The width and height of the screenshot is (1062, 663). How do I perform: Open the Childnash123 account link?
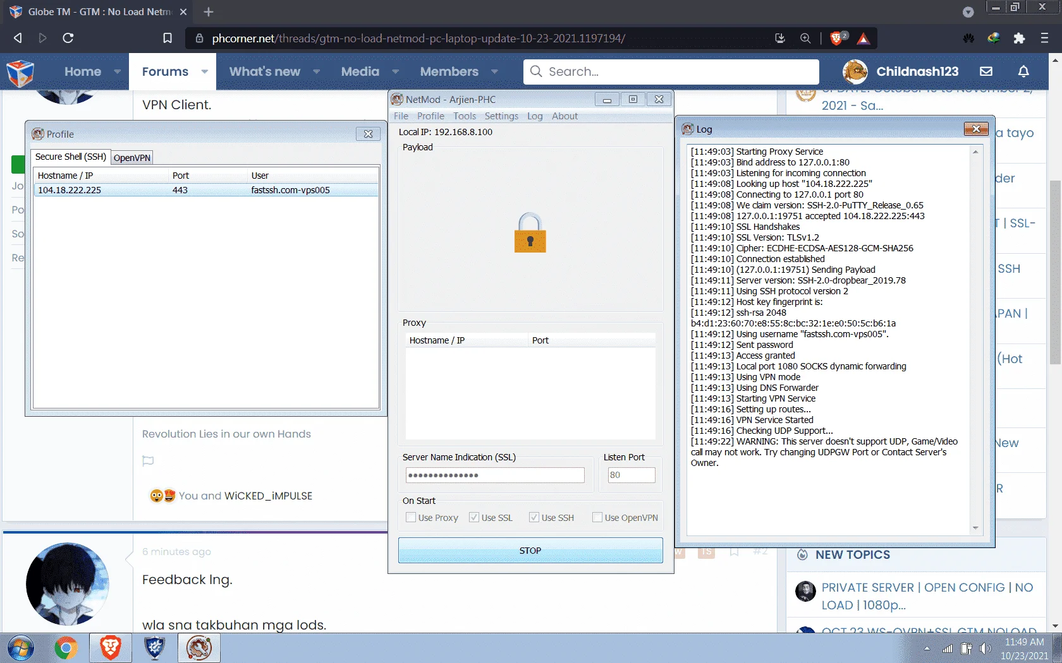pos(917,71)
